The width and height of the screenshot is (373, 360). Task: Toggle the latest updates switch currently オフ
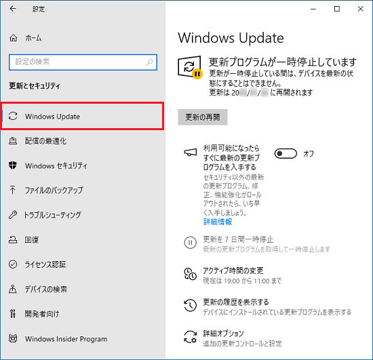click(286, 154)
